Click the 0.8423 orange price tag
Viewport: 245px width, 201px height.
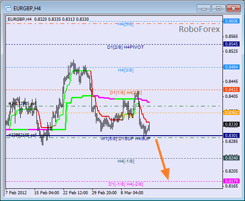point(231,89)
